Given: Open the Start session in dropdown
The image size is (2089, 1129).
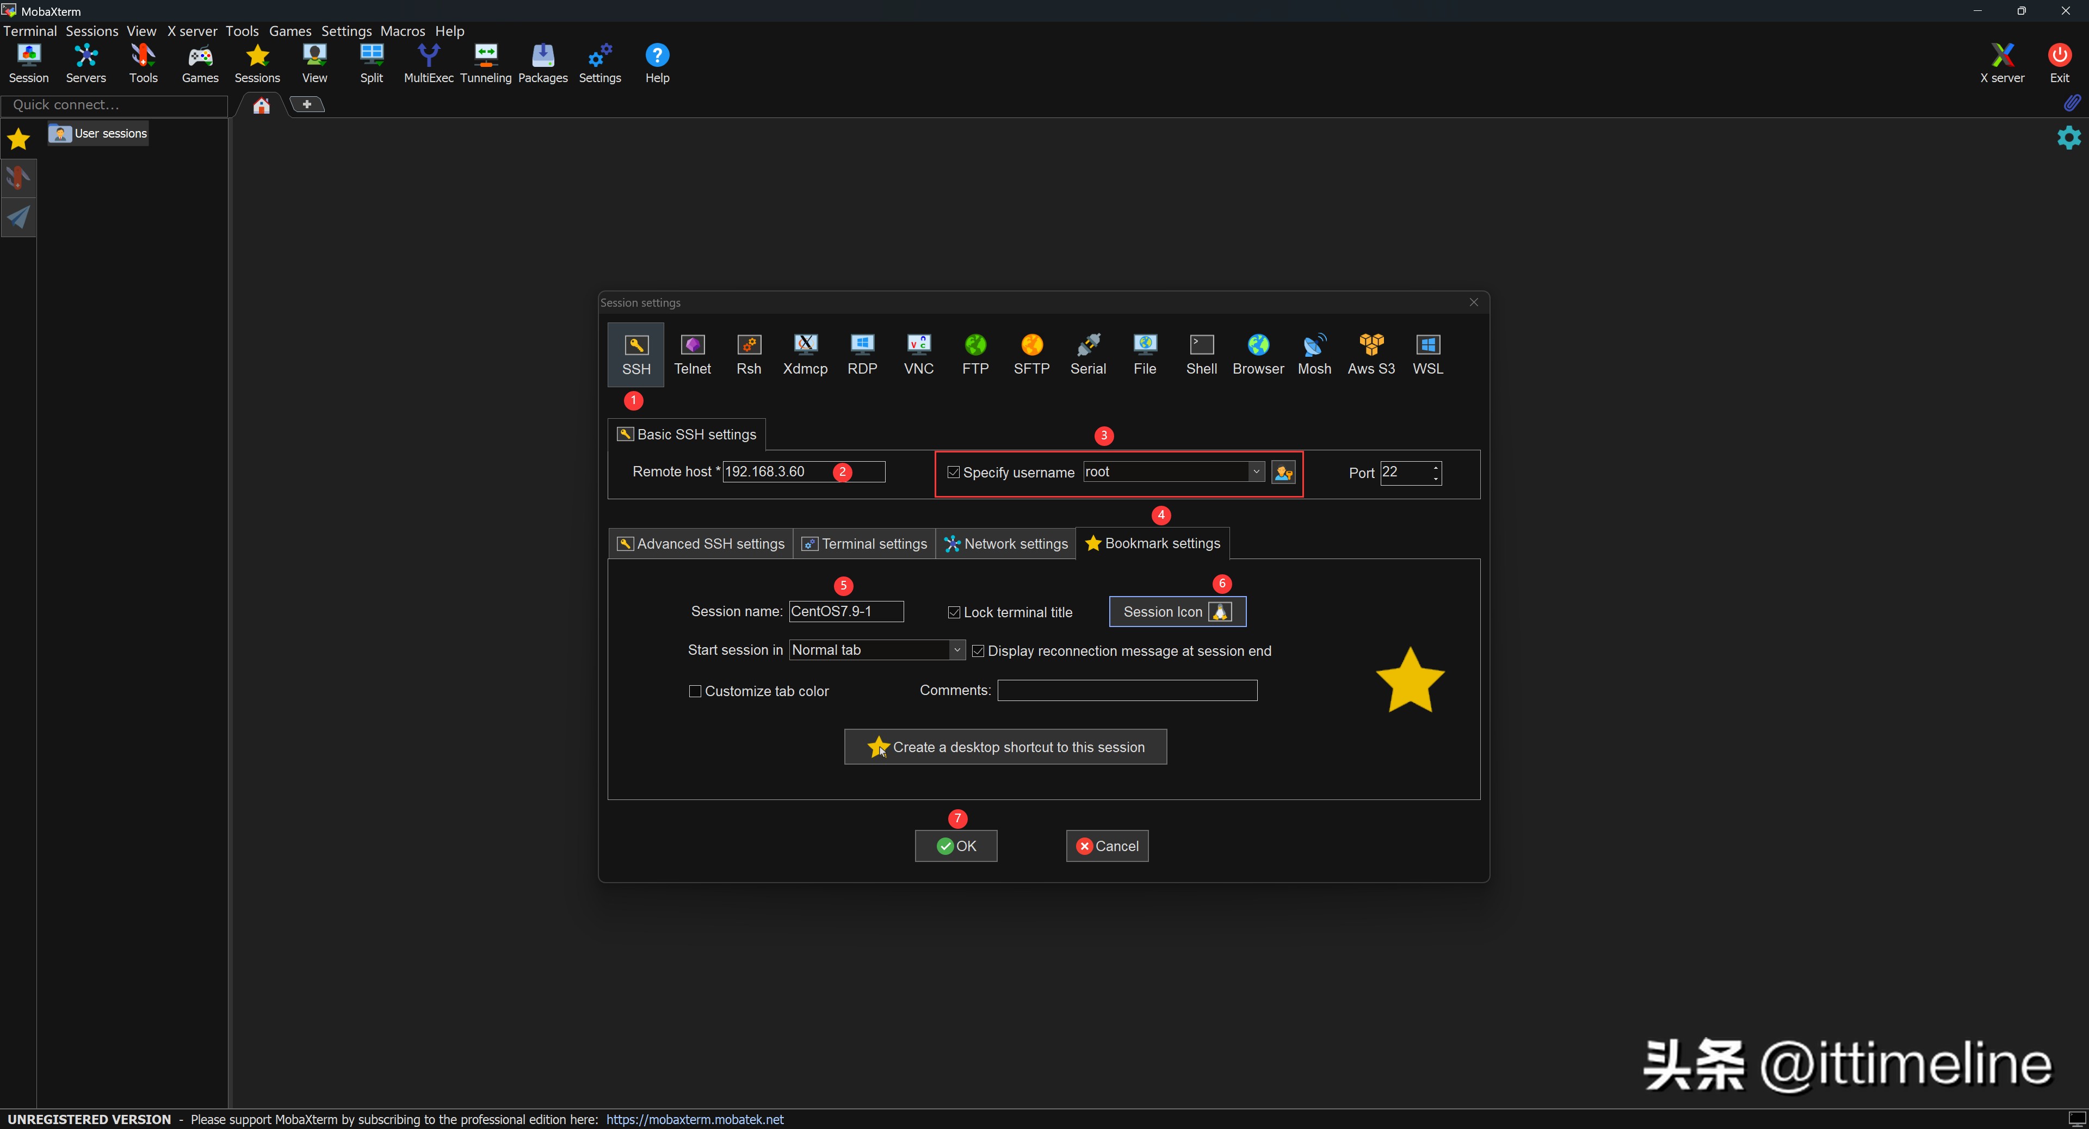Looking at the screenshot, I should [957, 650].
